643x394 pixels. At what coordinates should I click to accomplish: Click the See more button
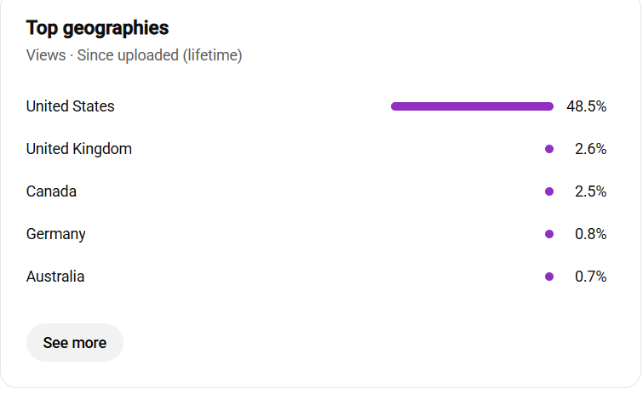click(x=75, y=342)
